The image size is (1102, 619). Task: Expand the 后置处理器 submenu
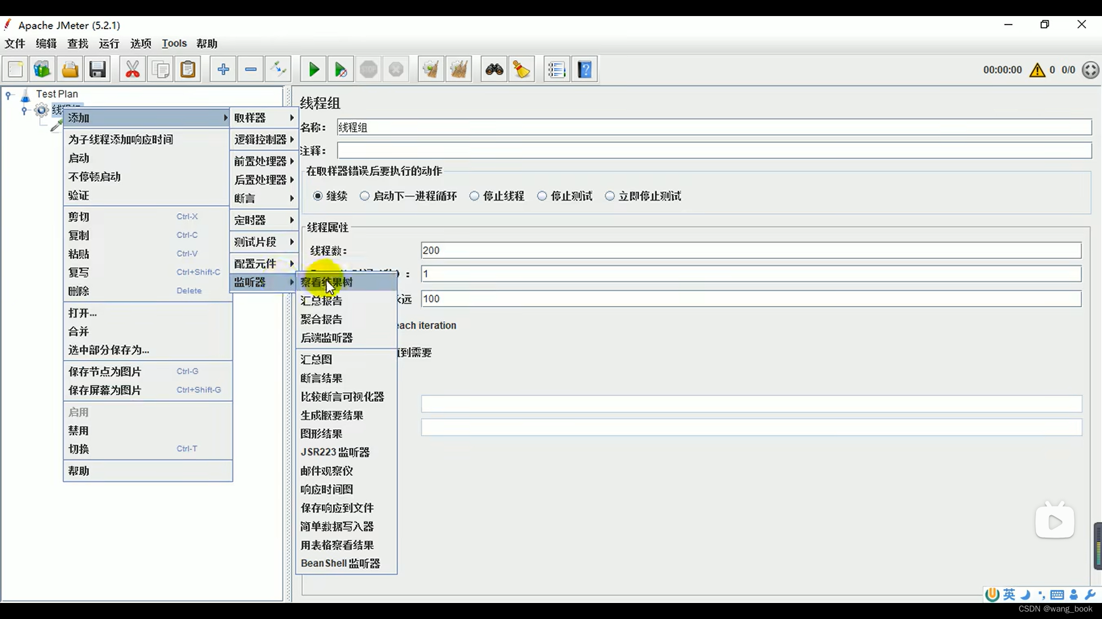click(263, 179)
